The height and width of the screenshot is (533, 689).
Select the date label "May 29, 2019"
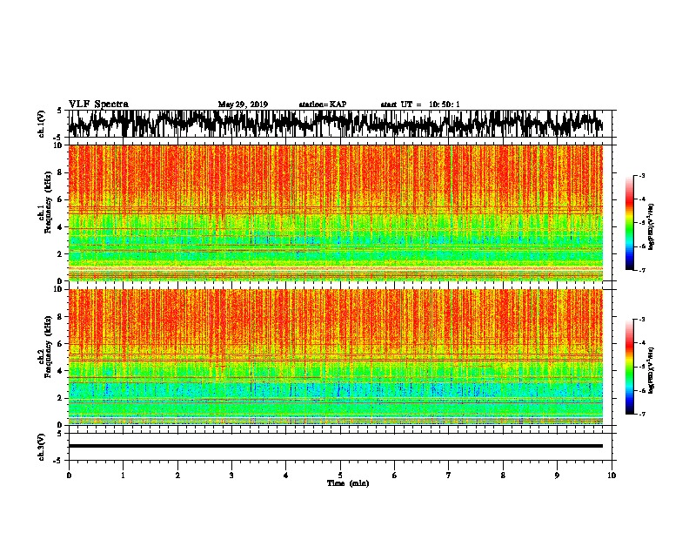(243, 105)
